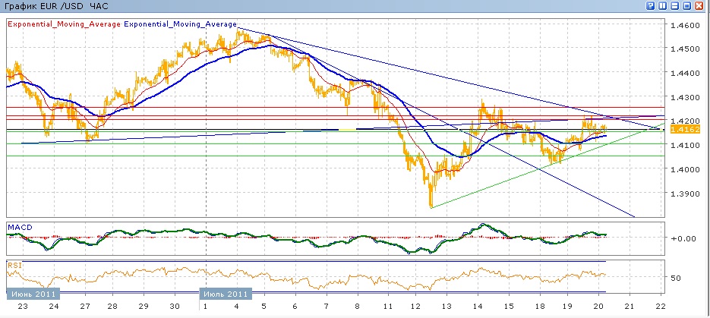Tile charts vertically with the two-column icon
The image size is (710, 318).
(662, 5)
